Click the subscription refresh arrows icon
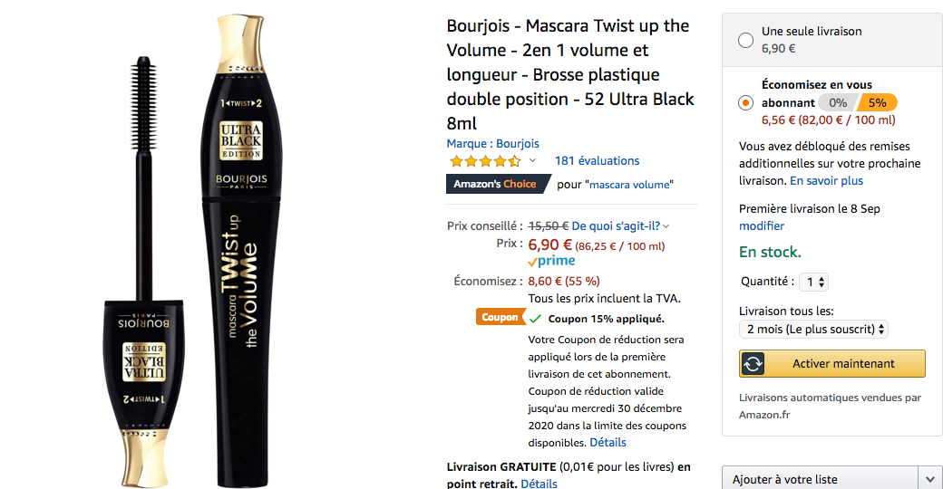Image resolution: width=943 pixels, height=489 pixels. tap(753, 364)
